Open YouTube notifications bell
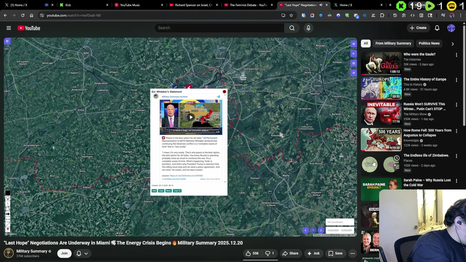The height and width of the screenshot is (262, 466). click(x=437, y=28)
